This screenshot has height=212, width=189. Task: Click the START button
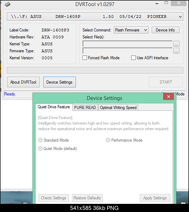[166, 82]
